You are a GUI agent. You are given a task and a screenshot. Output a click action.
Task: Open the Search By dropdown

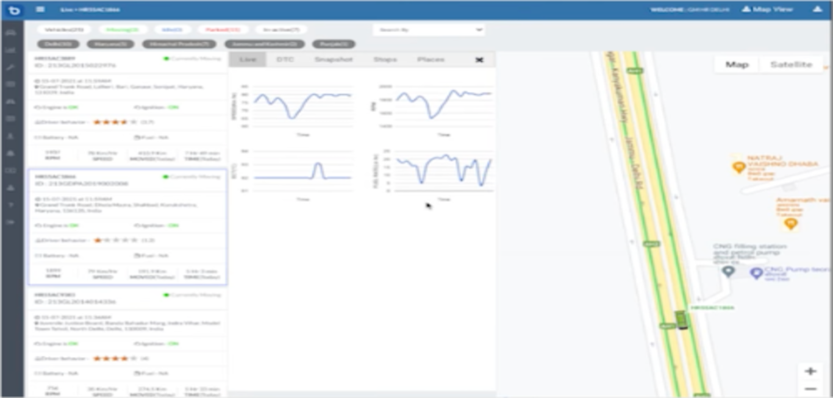pos(429,29)
